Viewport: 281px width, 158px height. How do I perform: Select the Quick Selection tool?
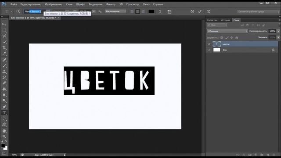coord(4,42)
